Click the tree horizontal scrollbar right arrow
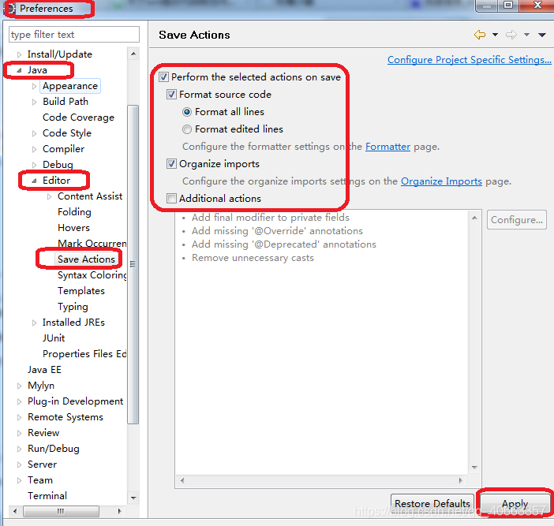The image size is (554, 526). (x=120, y=511)
